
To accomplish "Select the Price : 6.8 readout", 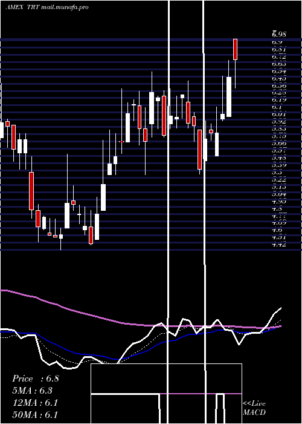I will (35, 379).
